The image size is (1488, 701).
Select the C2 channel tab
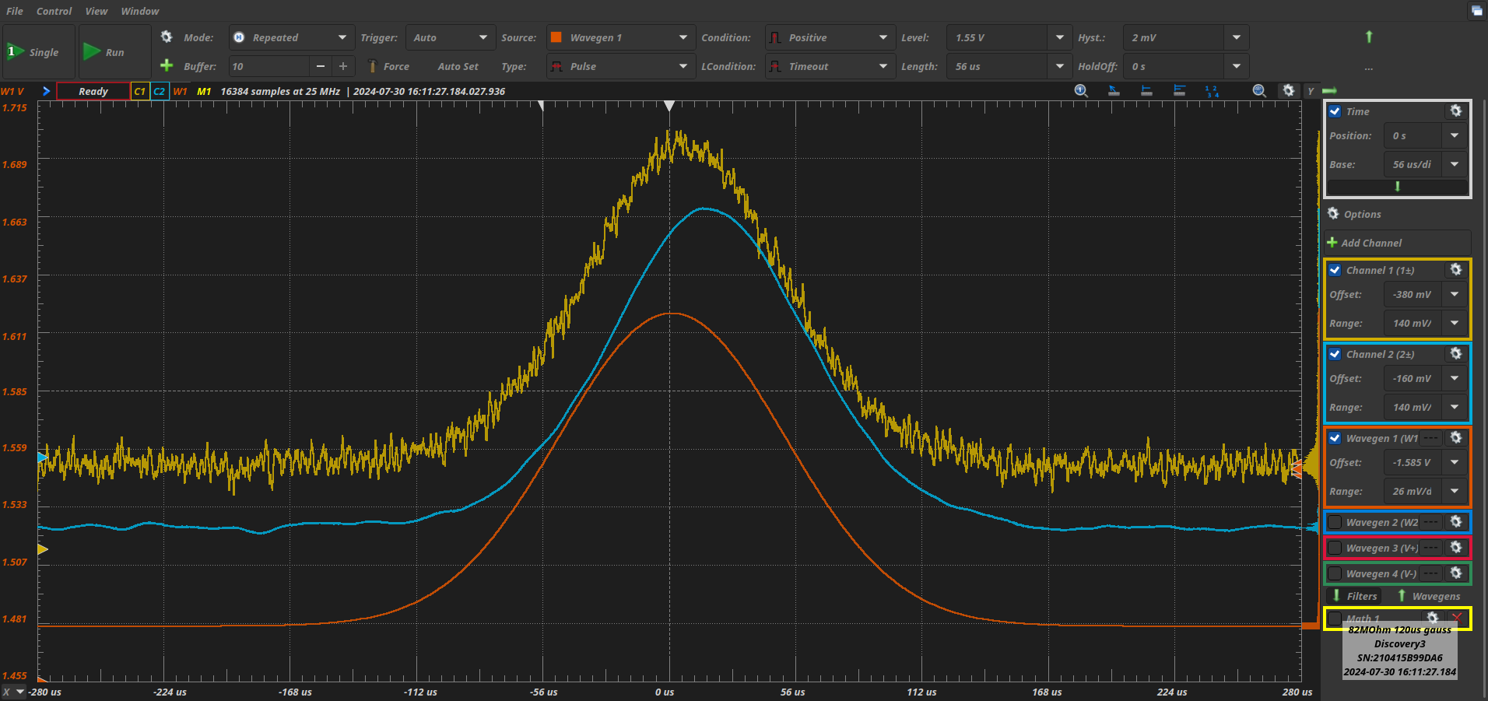tap(160, 91)
